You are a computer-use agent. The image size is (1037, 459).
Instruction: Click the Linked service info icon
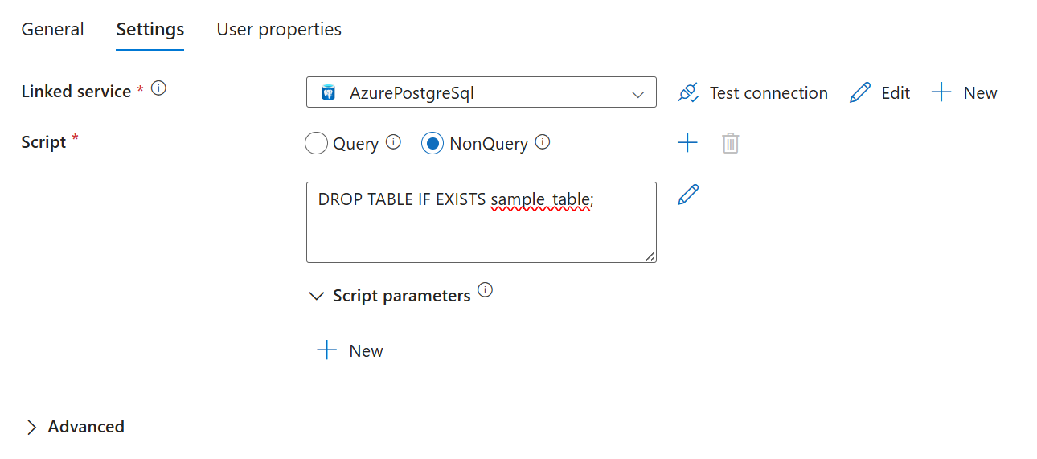point(159,89)
